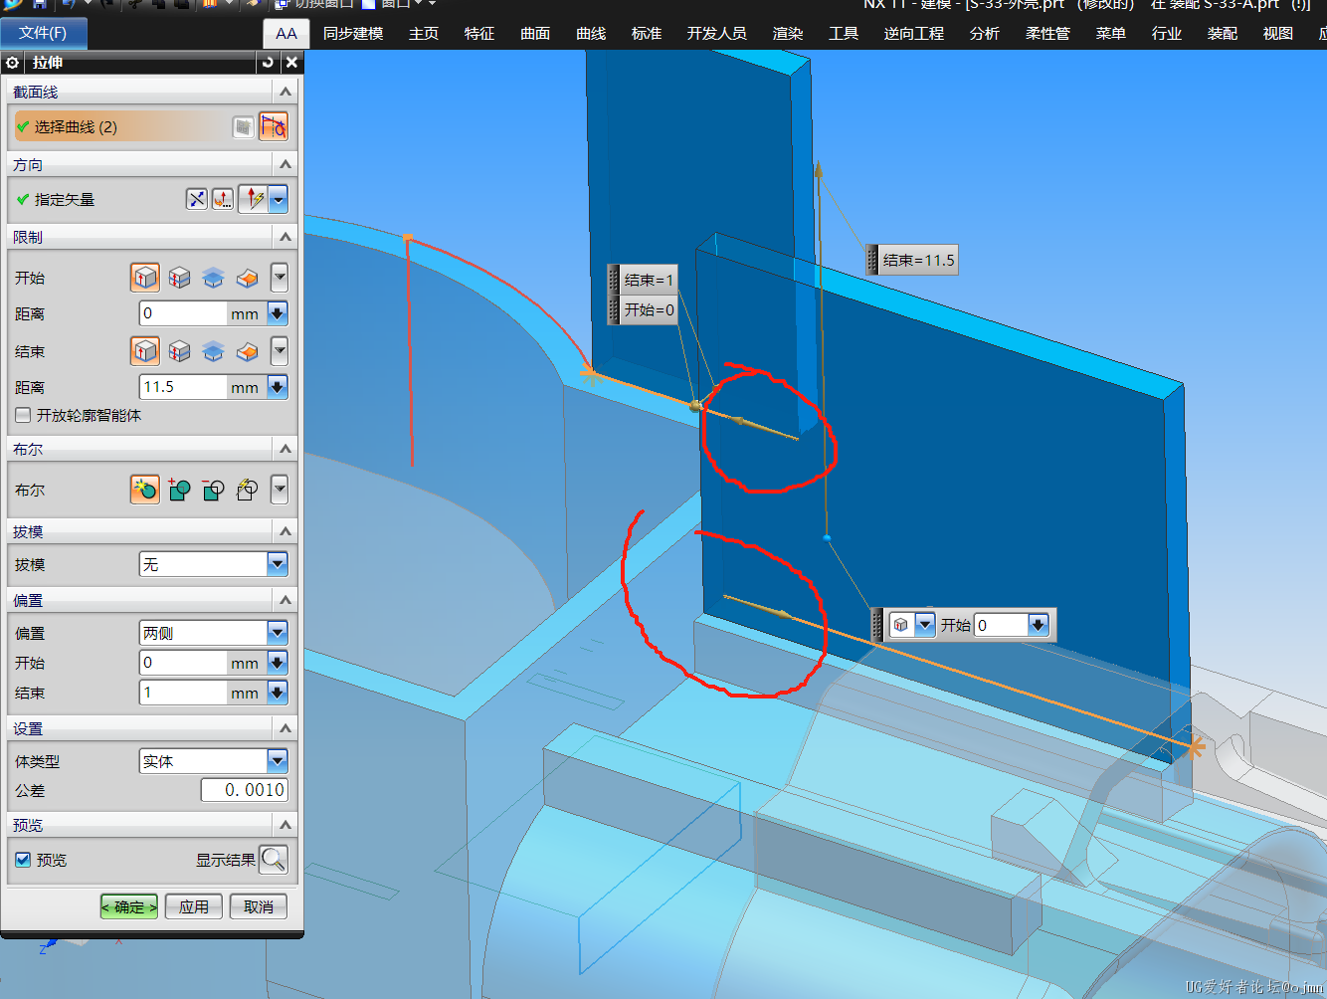Switch to 逆向工程 tab
The width and height of the screenshot is (1327, 999).
[914, 34]
